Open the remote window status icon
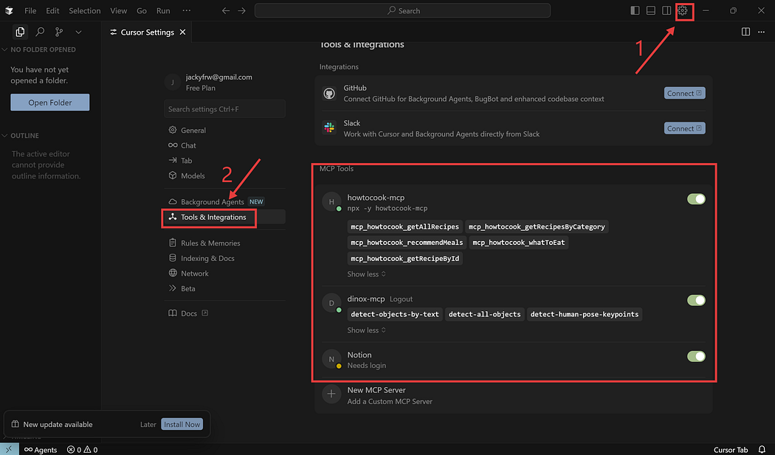Screen dimensions: 775x455 click(10, 449)
